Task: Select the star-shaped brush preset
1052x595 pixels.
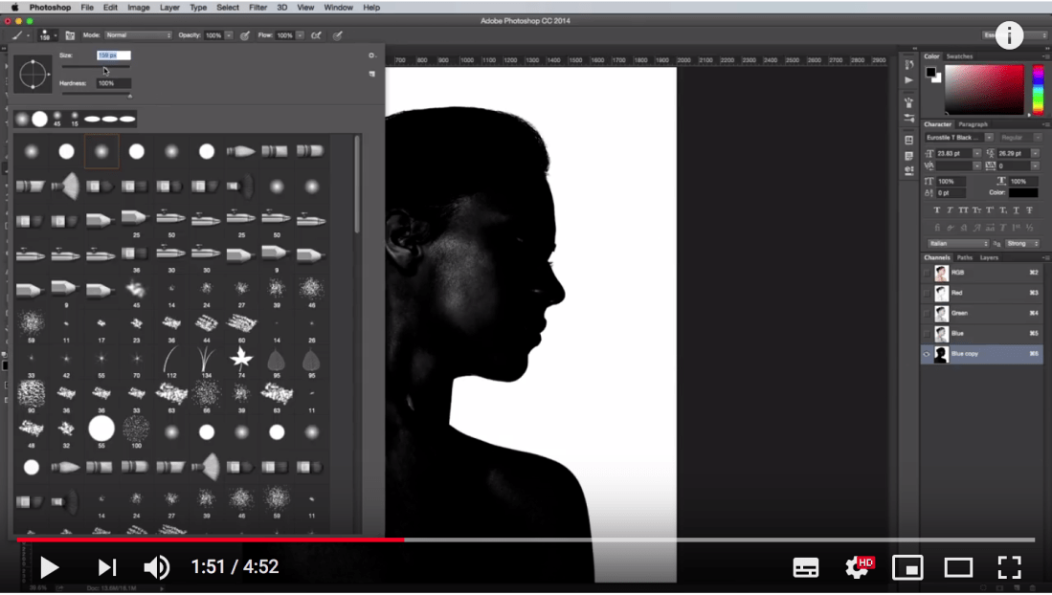Action: 241,357
